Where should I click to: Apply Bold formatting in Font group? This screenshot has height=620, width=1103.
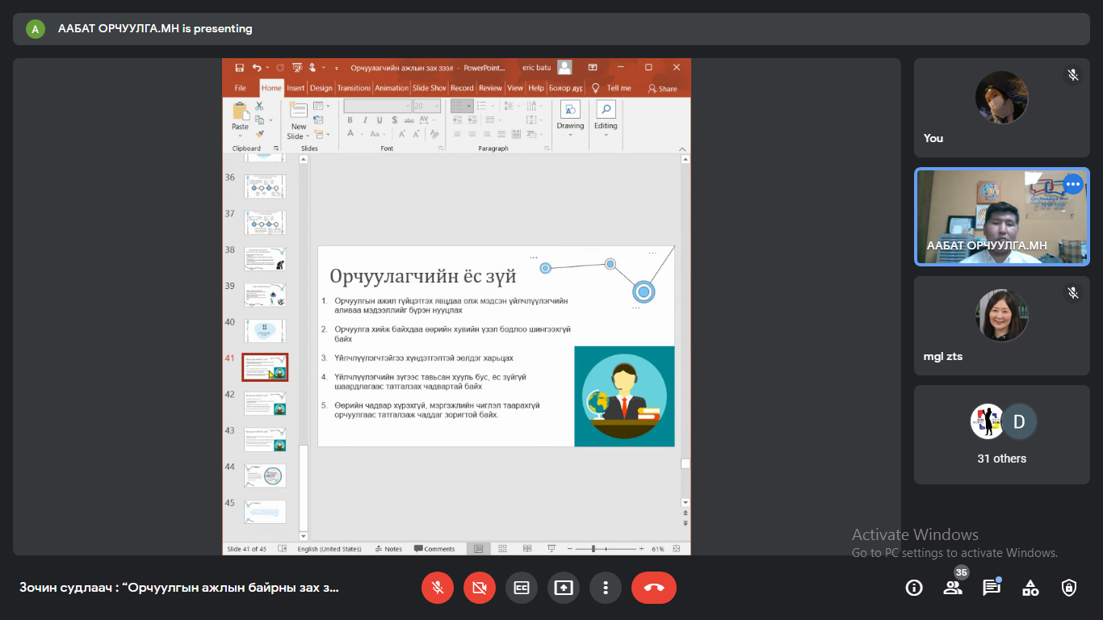(x=350, y=119)
